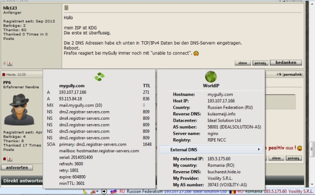Viewport: 315px width, 195px height.
Task: Click Reverse DNS value kulasmeiji.info
Action: [x=221, y=114]
